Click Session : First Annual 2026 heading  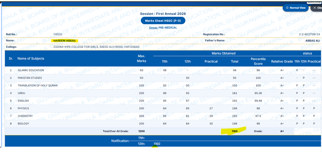click(x=163, y=14)
